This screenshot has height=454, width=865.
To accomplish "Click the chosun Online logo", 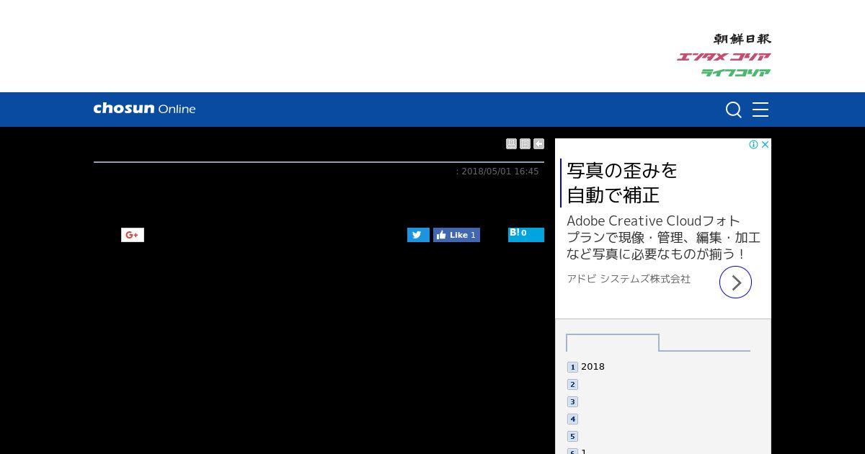I will pyautogui.click(x=144, y=109).
